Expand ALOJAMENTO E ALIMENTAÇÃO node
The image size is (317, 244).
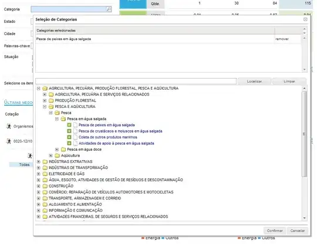tap(39, 205)
